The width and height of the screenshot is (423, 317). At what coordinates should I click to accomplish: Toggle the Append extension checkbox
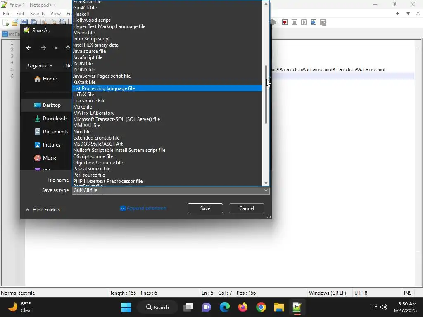[123, 208]
